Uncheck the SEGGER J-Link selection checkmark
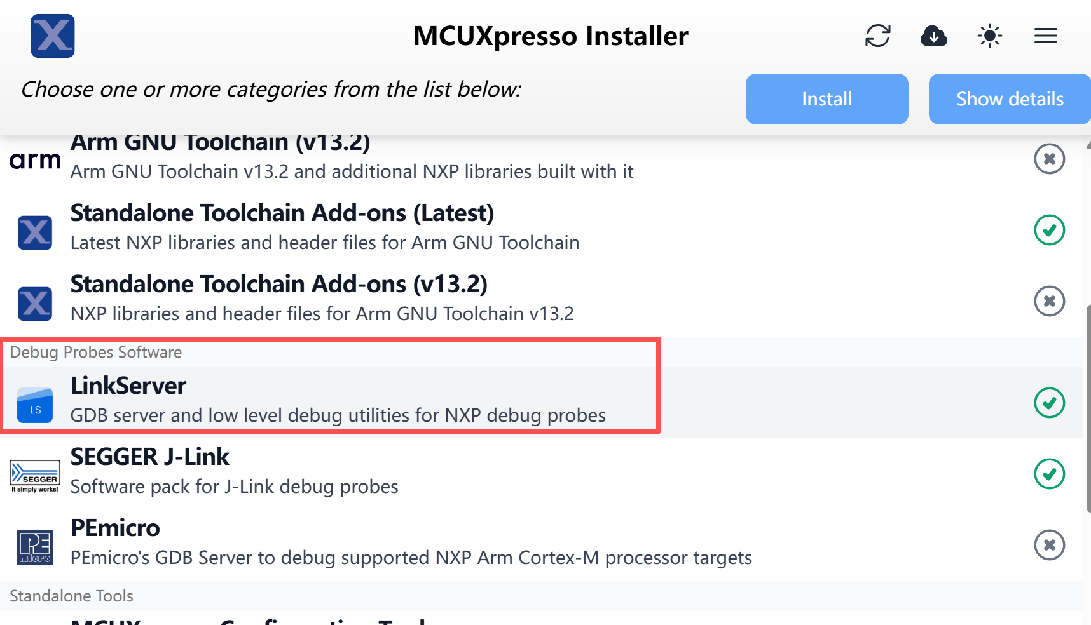 tap(1049, 474)
